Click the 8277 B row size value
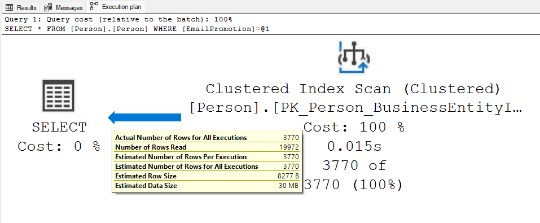 [288, 176]
